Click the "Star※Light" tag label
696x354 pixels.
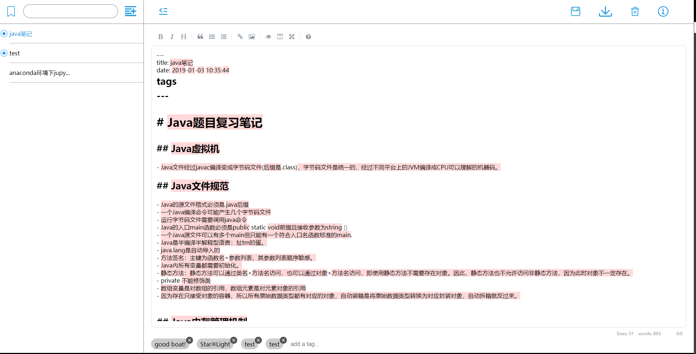(x=215, y=344)
